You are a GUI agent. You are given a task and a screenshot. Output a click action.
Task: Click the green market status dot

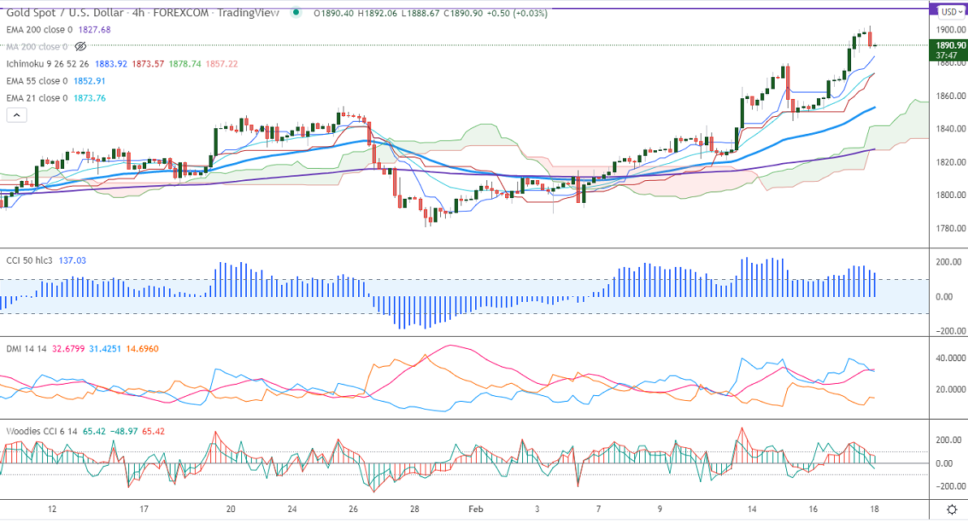(296, 12)
